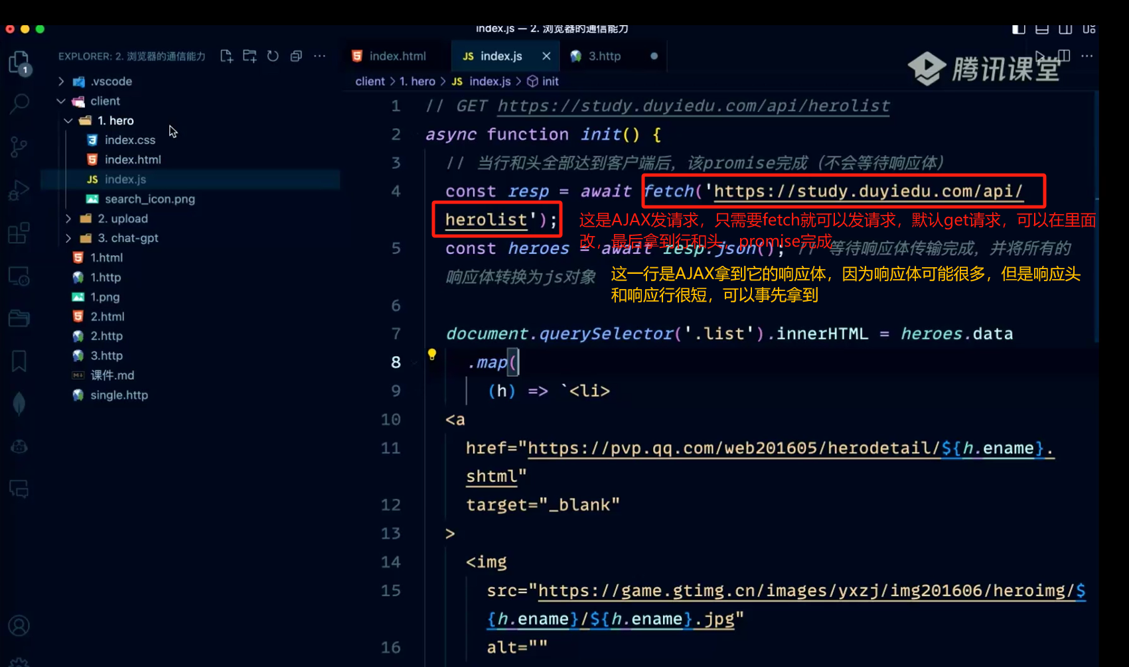1129x667 pixels.
Task: Refresh the Explorer file tree
Action: (x=273, y=56)
